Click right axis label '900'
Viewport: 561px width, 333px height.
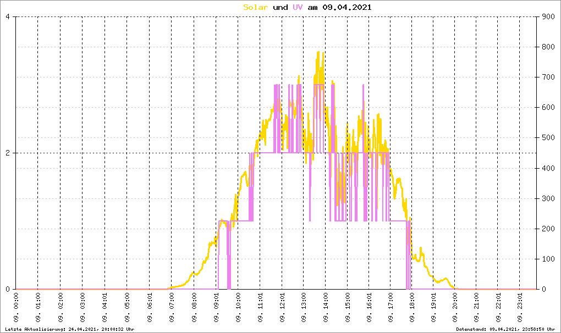coord(548,17)
